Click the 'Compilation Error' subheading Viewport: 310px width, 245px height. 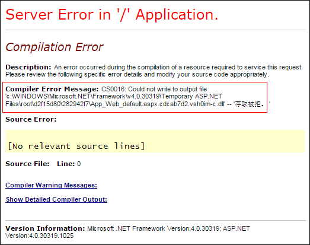[x=55, y=47]
